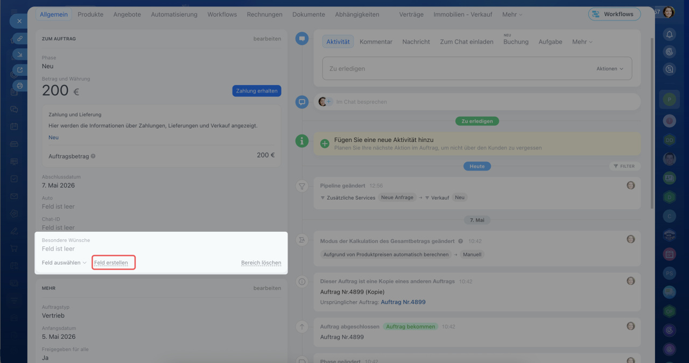The height and width of the screenshot is (363, 689).
Task: Click the blue Workflows button at top right
Action: pos(614,14)
